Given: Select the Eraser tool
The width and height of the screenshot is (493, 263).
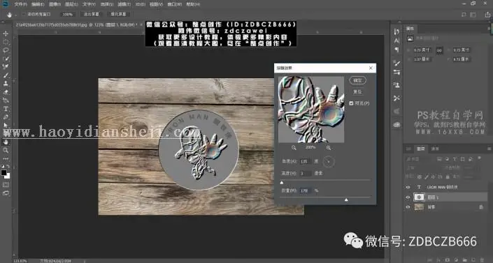Looking at the screenshot, I should click(6, 92).
